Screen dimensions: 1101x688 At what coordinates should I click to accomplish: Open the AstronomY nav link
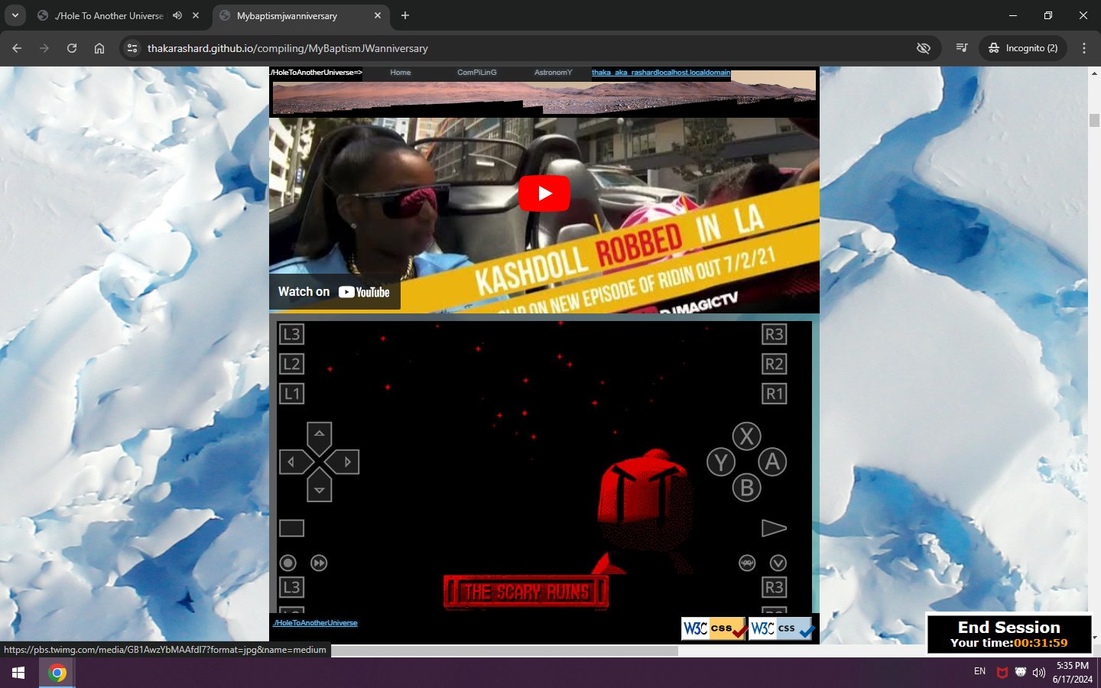pyautogui.click(x=553, y=73)
